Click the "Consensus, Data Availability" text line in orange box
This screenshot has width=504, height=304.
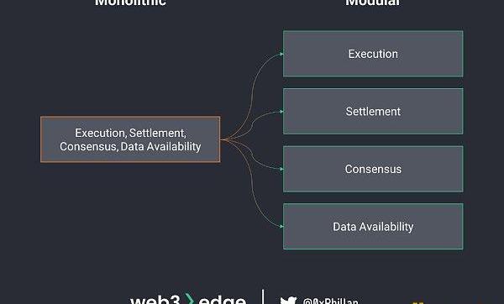[130, 146]
